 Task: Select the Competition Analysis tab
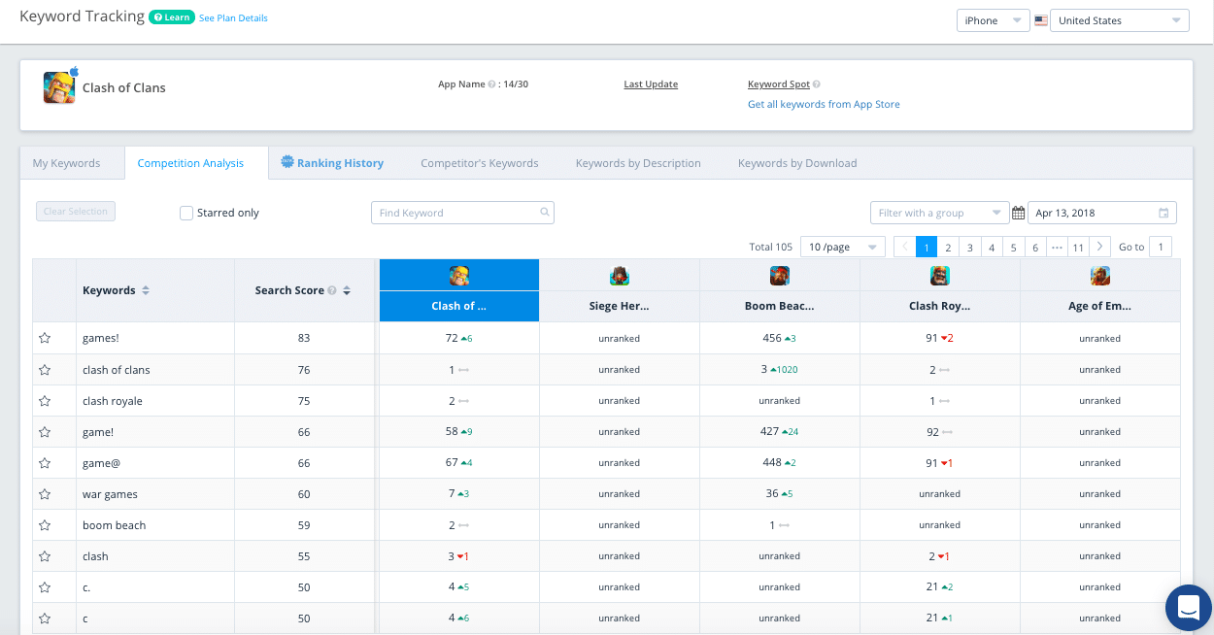coord(190,163)
